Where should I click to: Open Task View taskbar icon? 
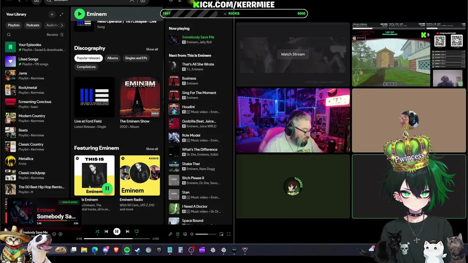(73, 250)
